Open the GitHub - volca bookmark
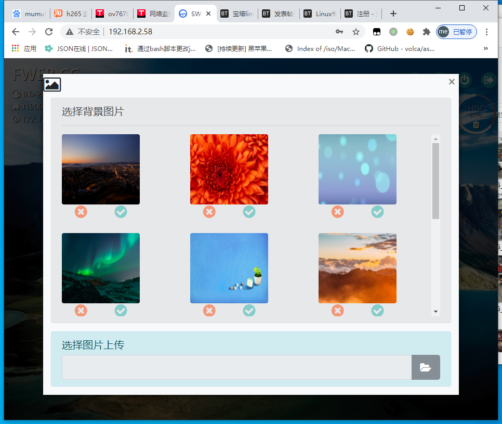Screen dimensions: 502x424 (400, 49)
